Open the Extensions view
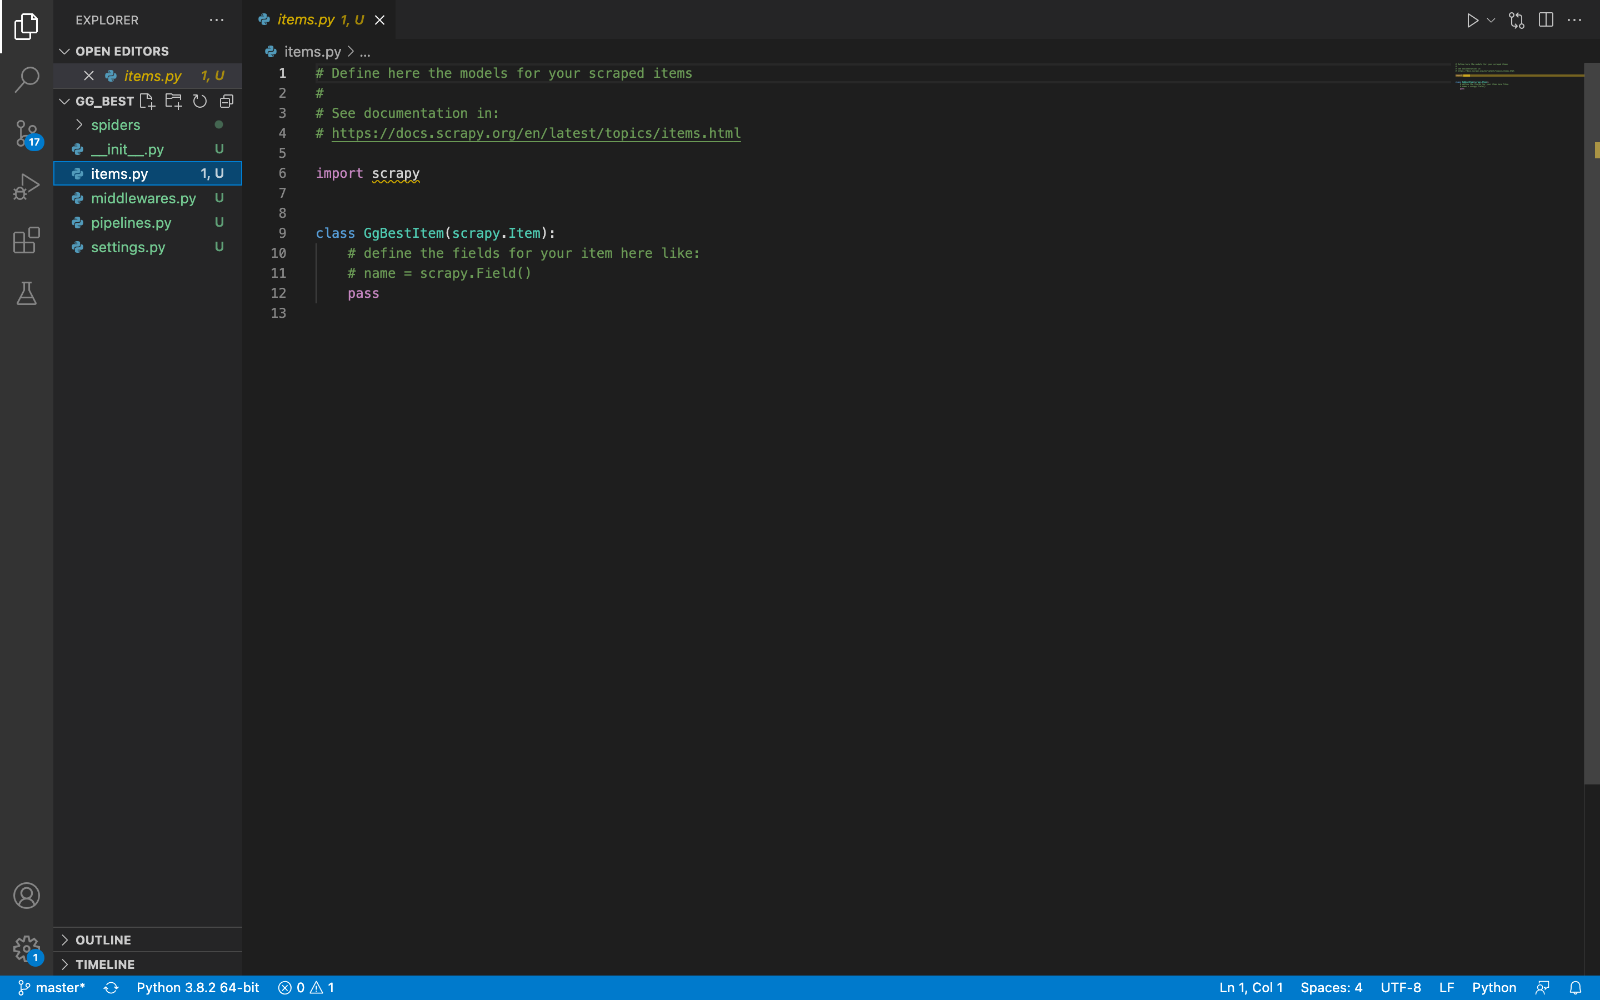Image resolution: width=1600 pixels, height=1000 pixels. 27,240
